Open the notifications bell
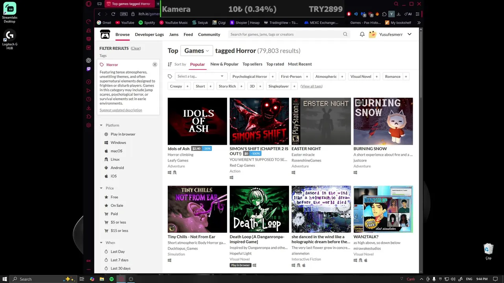 pos(362,34)
